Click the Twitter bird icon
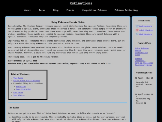 (137, 34)
